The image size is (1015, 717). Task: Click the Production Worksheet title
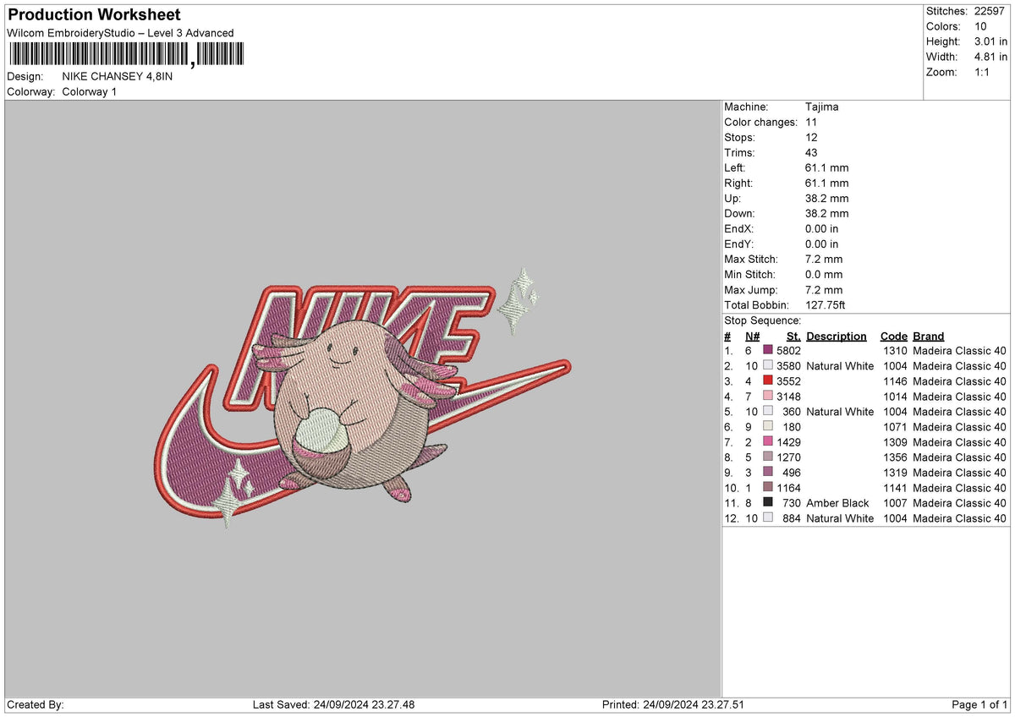[x=94, y=15]
